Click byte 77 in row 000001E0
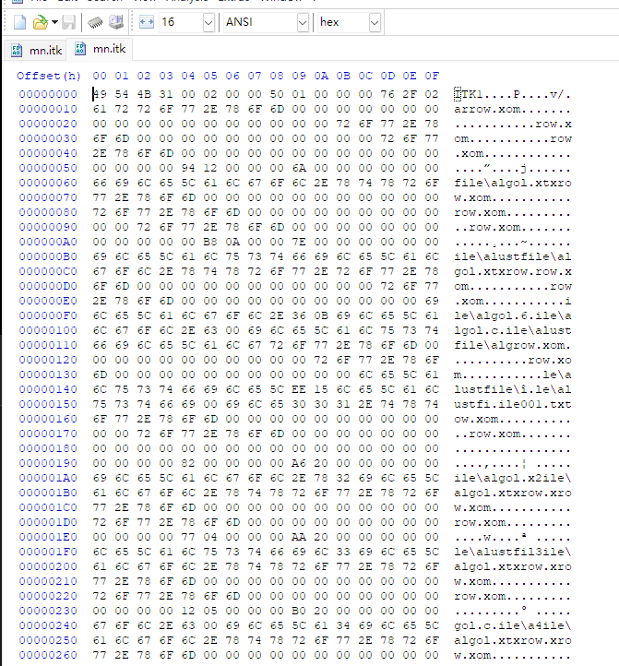 tap(188, 537)
